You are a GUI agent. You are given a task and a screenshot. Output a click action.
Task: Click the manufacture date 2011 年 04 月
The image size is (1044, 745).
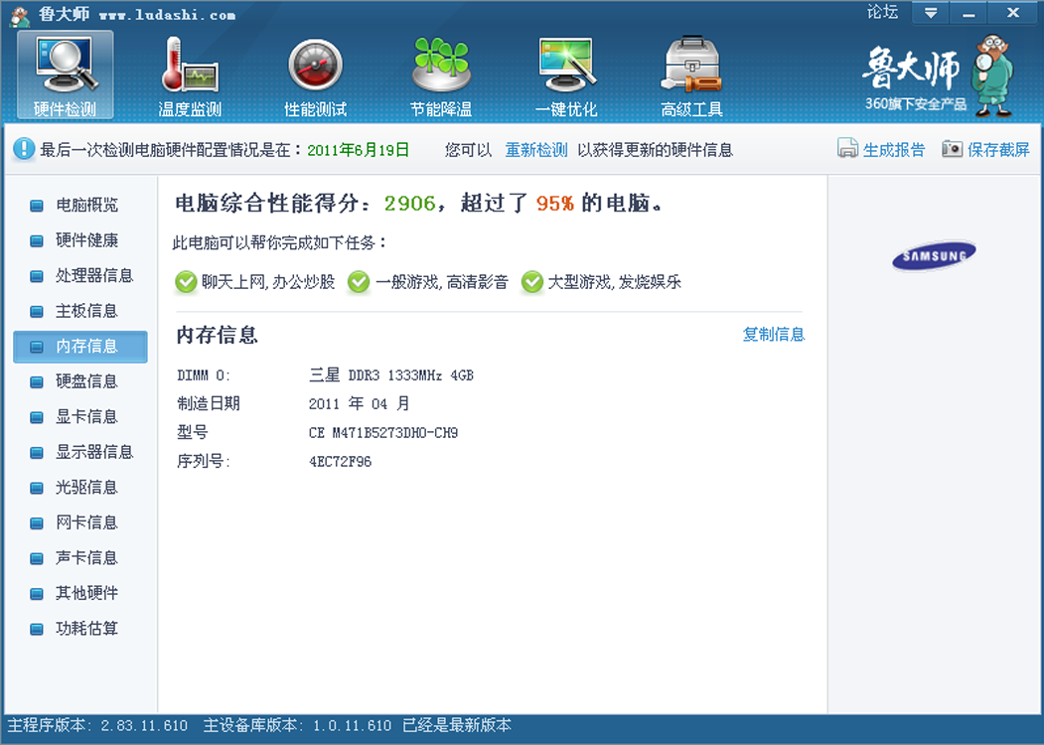point(360,404)
